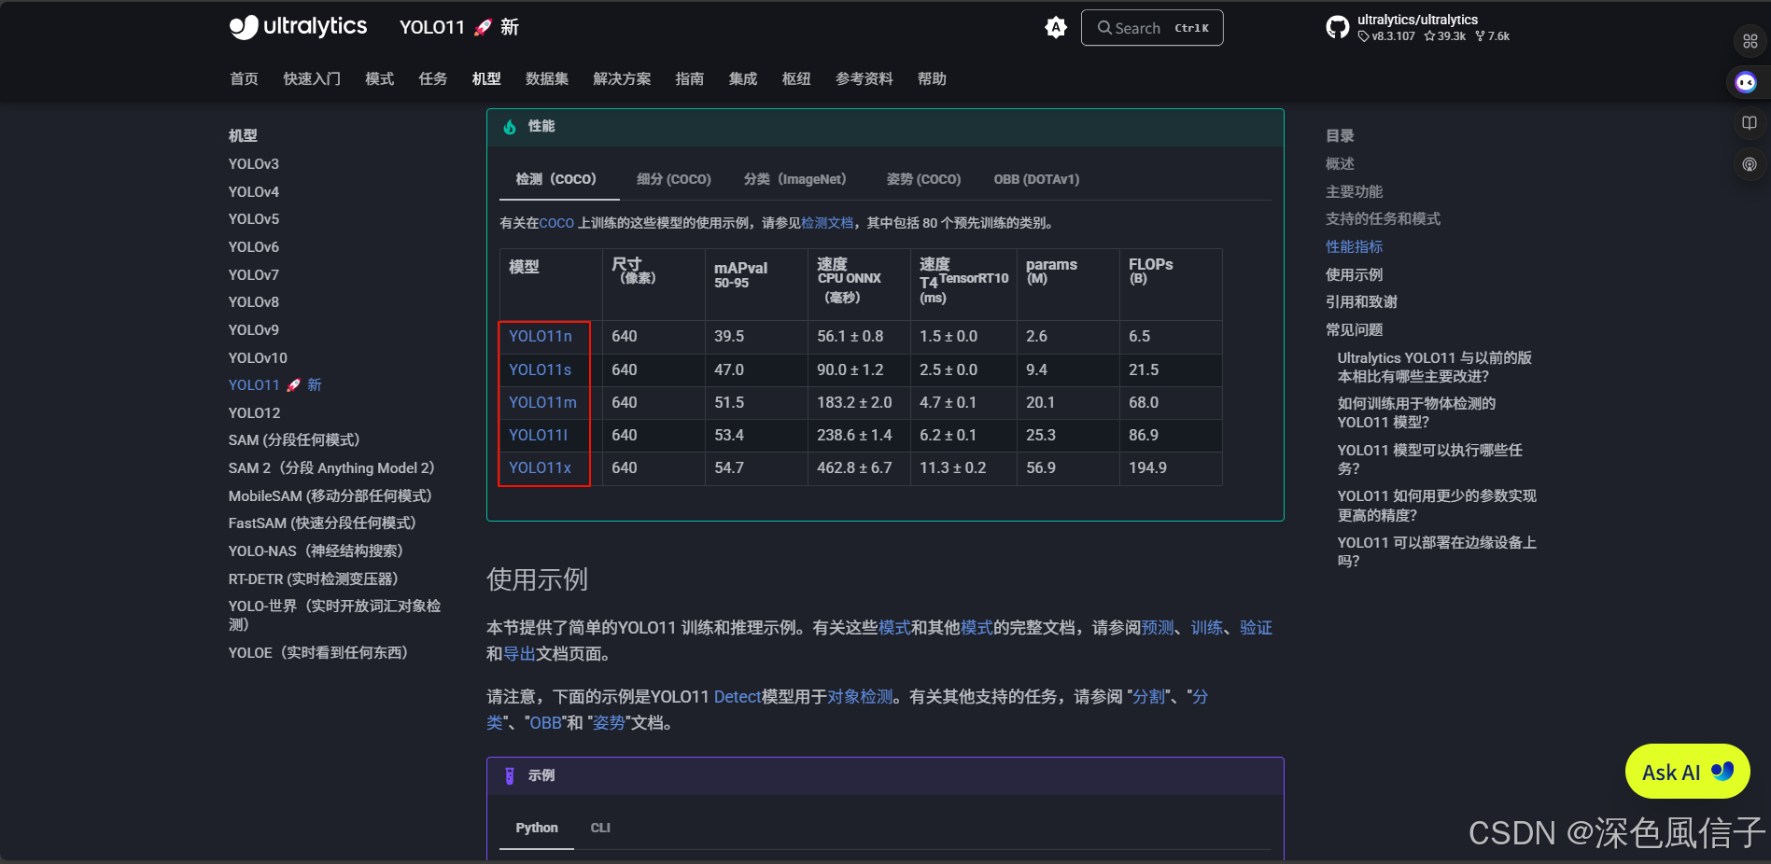Viewport: 1771px width, 864px height.
Task: Open the Search box
Action: pos(1152,28)
